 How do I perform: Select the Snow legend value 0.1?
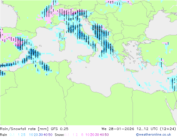(67, 135)
